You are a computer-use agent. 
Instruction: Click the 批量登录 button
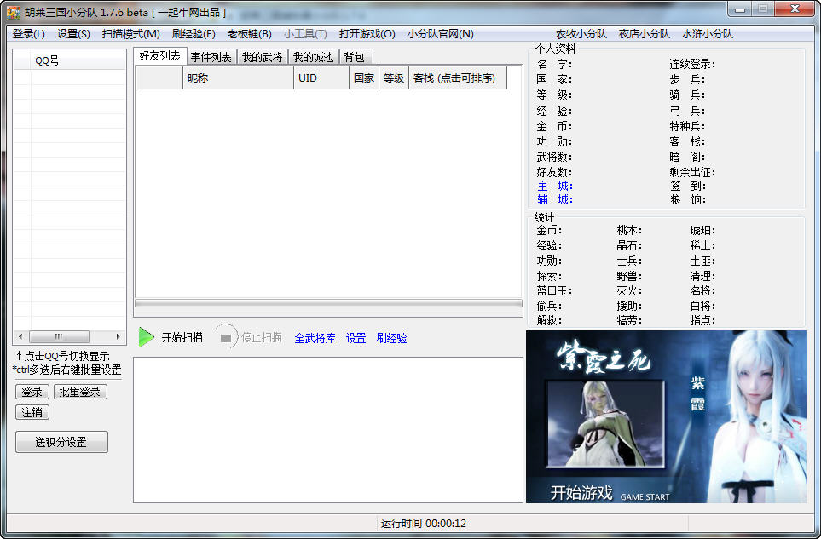click(x=80, y=392)
